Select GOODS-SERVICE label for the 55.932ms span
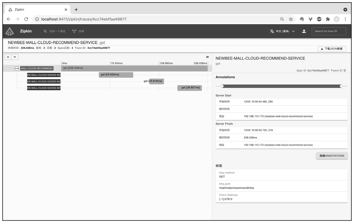Screen dimensions: 354x223 [44, 75]
